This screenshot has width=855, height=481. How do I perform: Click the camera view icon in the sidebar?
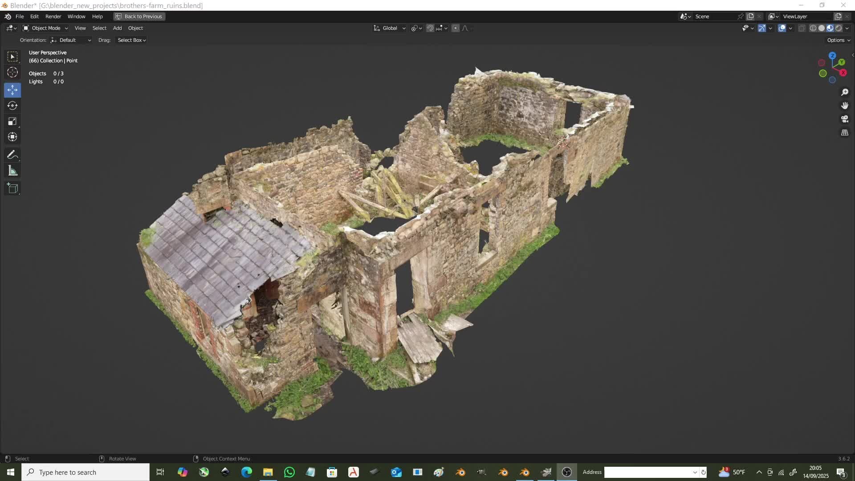pos(845,119)
